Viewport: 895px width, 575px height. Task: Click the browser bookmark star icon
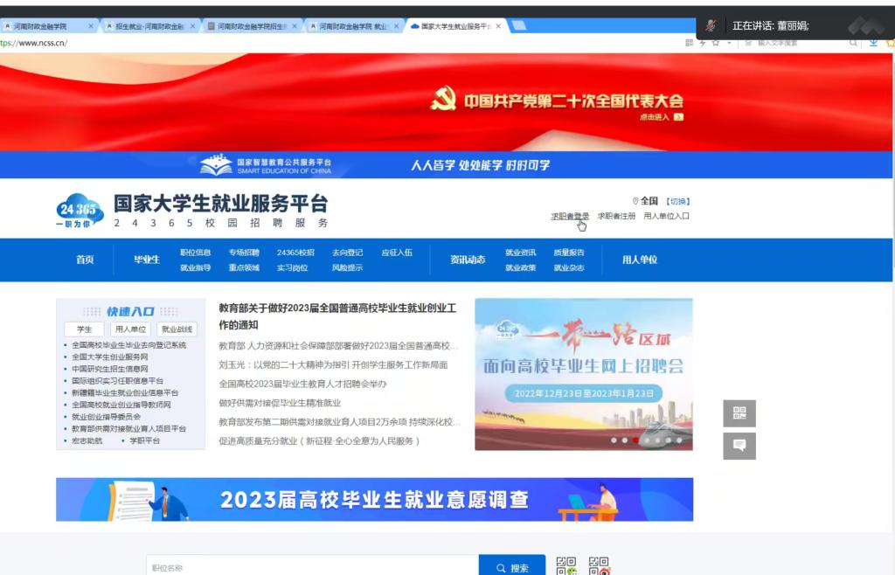click(715, 43)
